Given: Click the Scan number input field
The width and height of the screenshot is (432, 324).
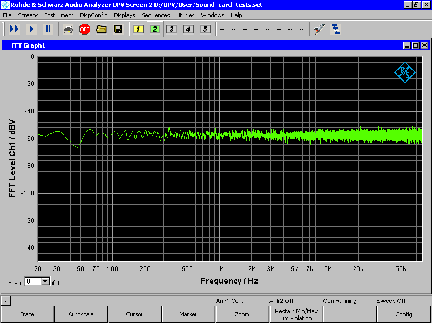Looking at the screenshot, I should click(x=33, y=281).
